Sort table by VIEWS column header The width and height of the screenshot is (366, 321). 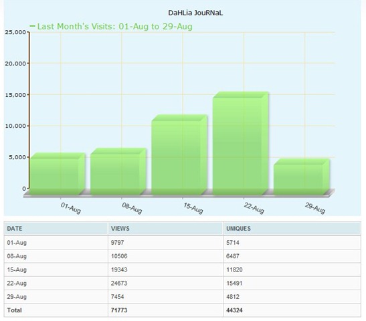(120, 229)
